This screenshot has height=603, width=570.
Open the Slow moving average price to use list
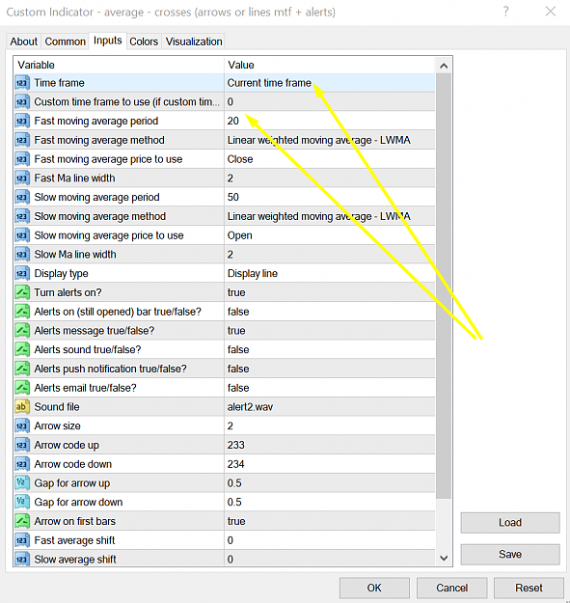tap(330, 235)
